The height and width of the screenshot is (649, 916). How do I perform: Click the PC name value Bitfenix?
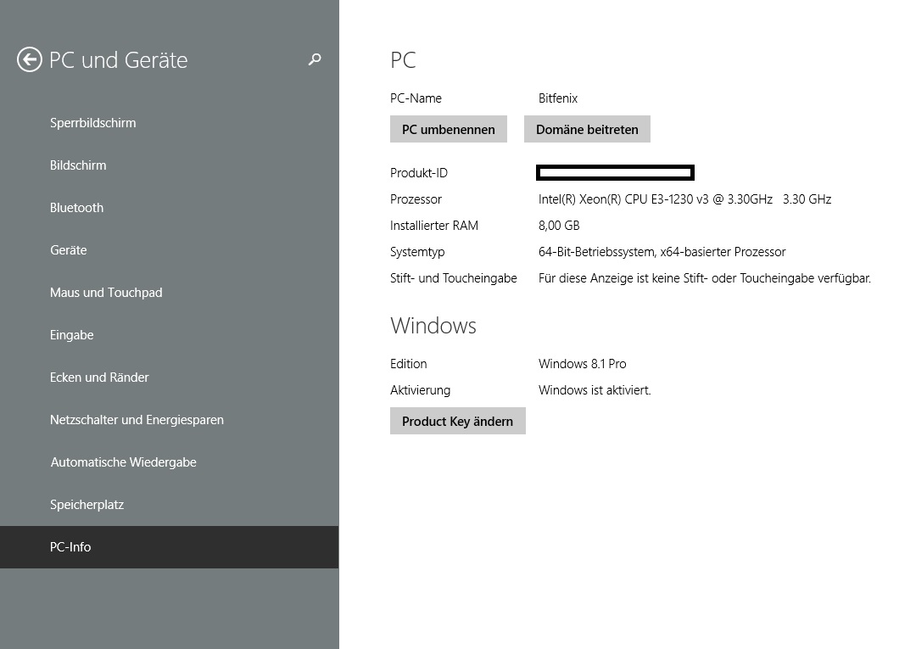coord(558,98)
